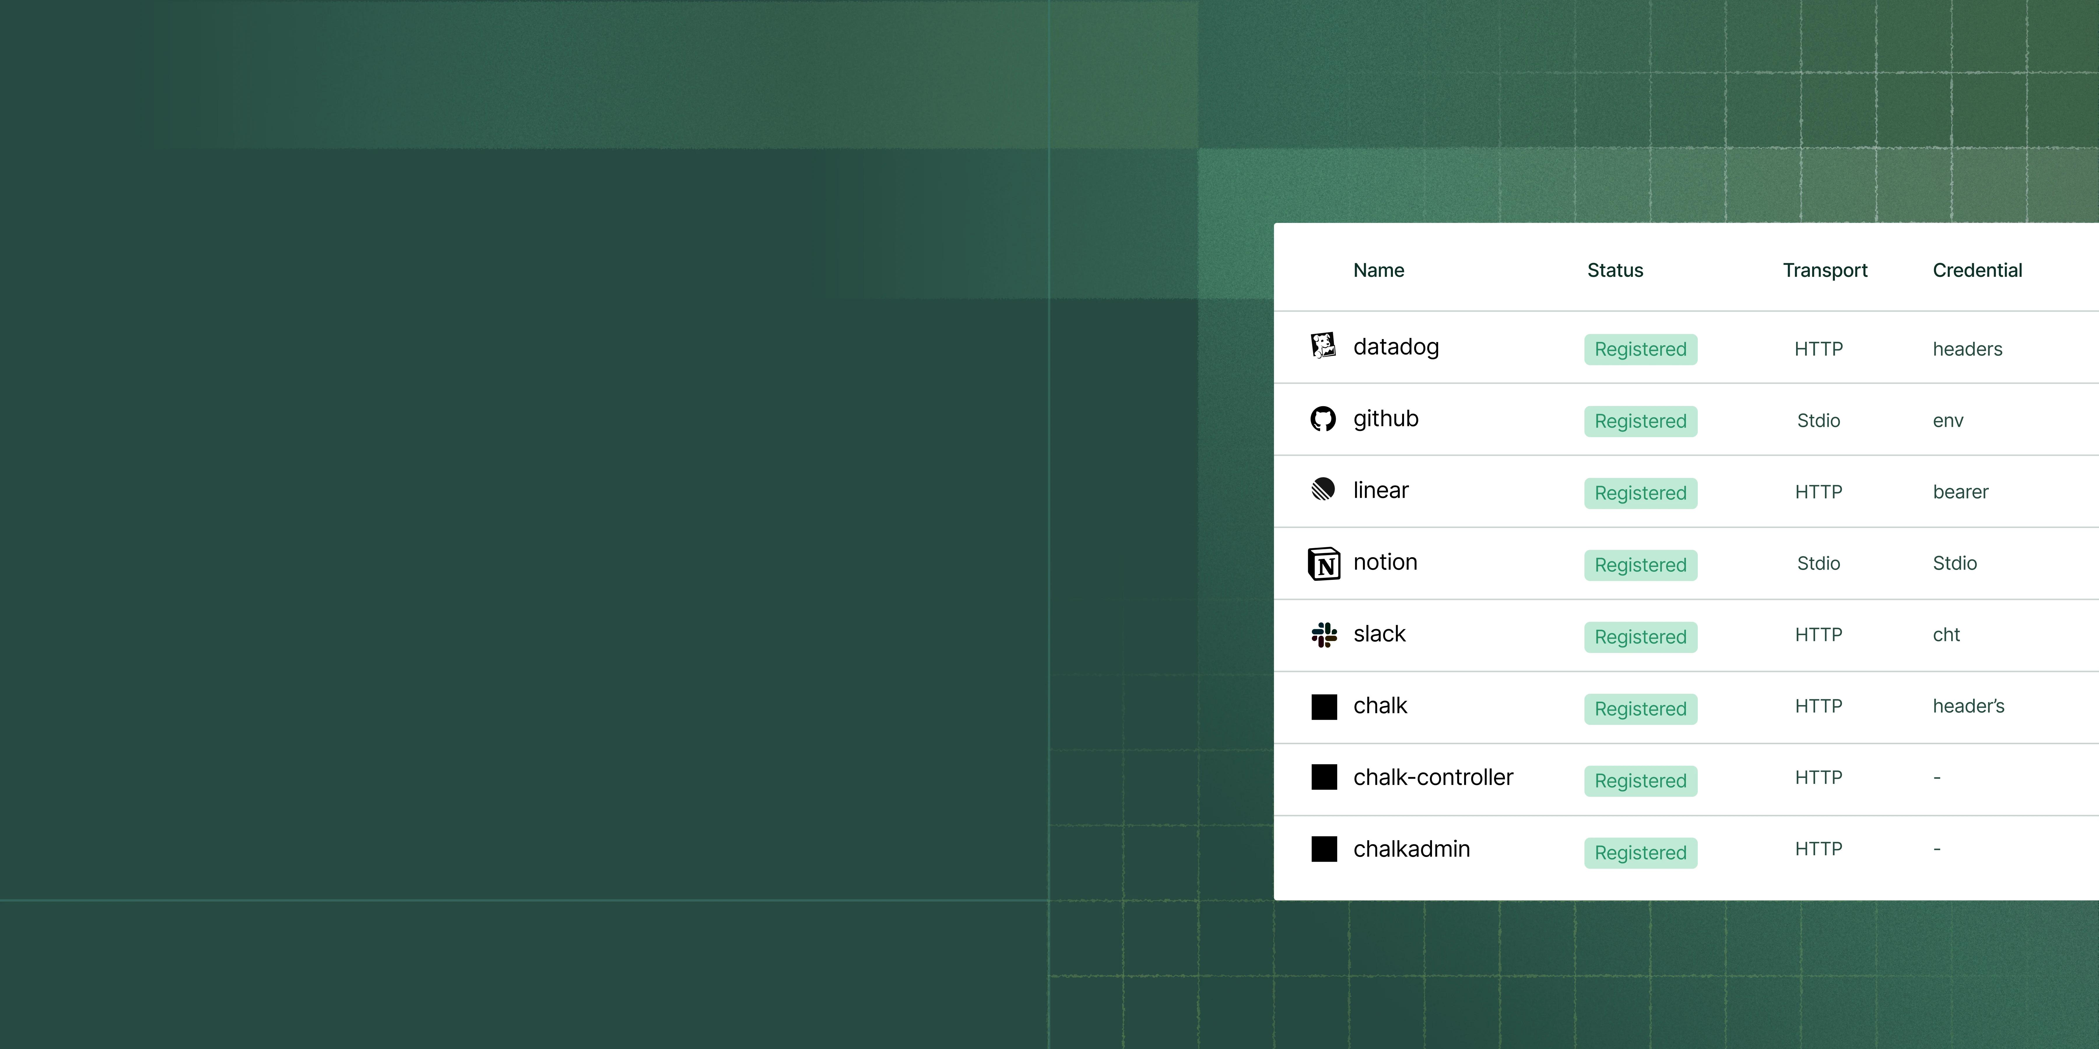Click the headers credential of datadog
The width and height of the screenshot is (2099, 1049).
point(1967,349)
